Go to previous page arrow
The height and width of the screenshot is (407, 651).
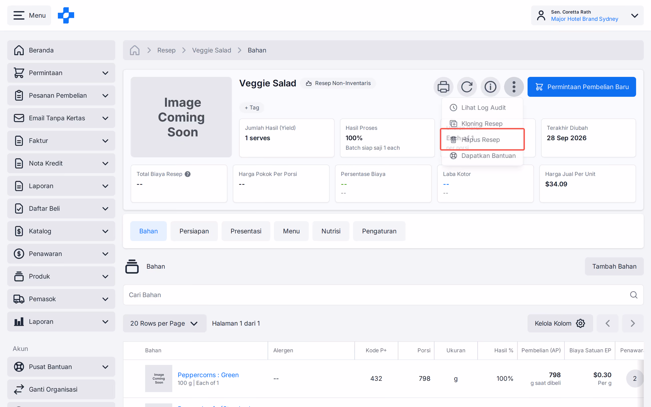coord(607,323)
